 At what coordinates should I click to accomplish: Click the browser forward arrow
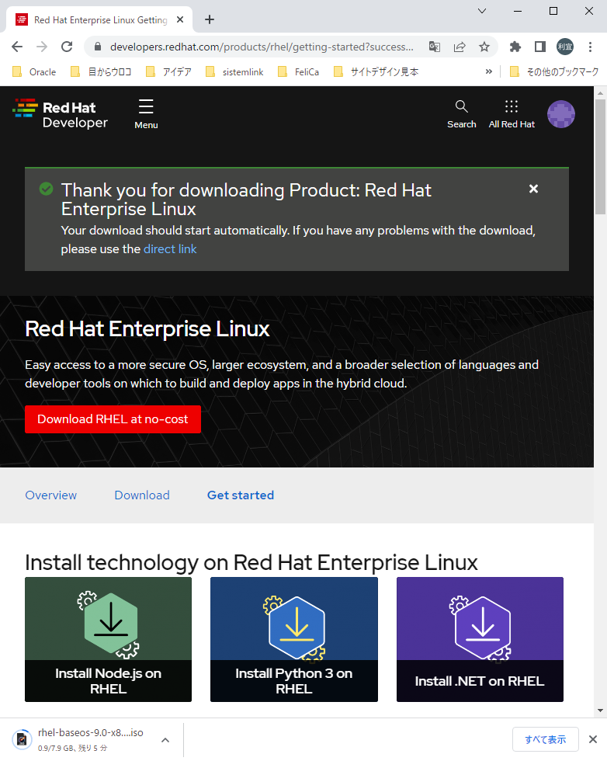(x=42, y=47)
